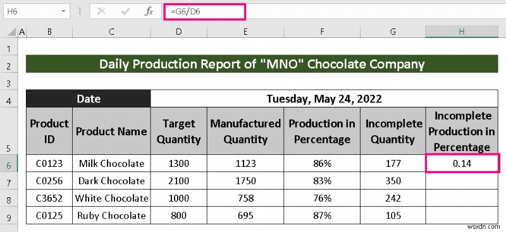Select column H header
This screenshot has height=232, width=506.
462,32
